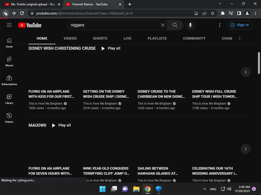
Task: Clear the search box with X
Action: (x=163, y=25)
